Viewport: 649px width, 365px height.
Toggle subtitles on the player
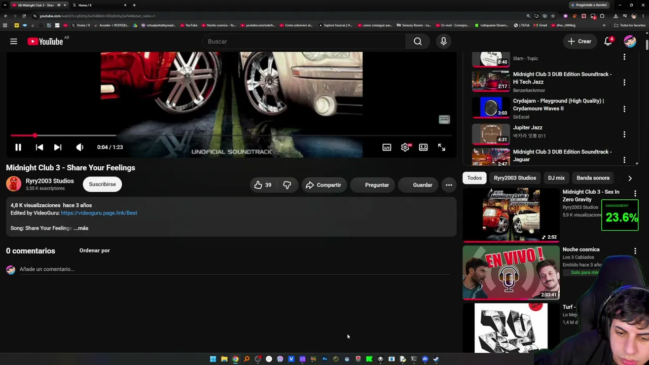coord(387,147)
